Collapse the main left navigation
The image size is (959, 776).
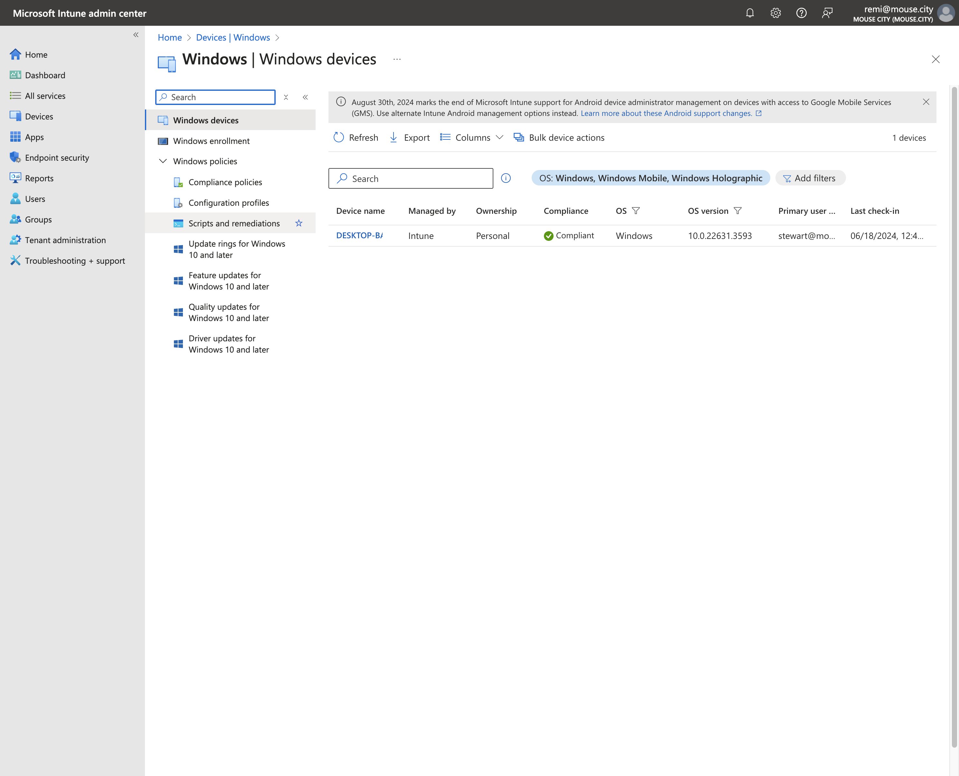136,35
